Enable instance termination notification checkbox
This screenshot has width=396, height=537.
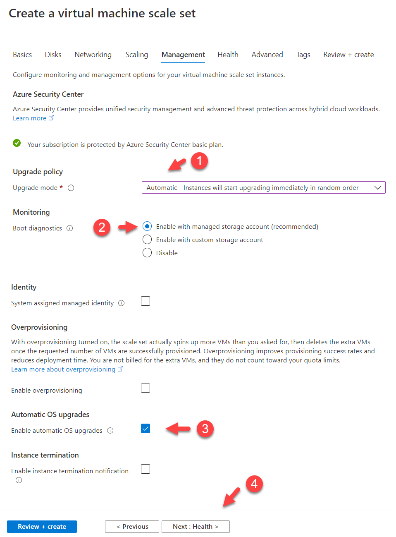146,469
